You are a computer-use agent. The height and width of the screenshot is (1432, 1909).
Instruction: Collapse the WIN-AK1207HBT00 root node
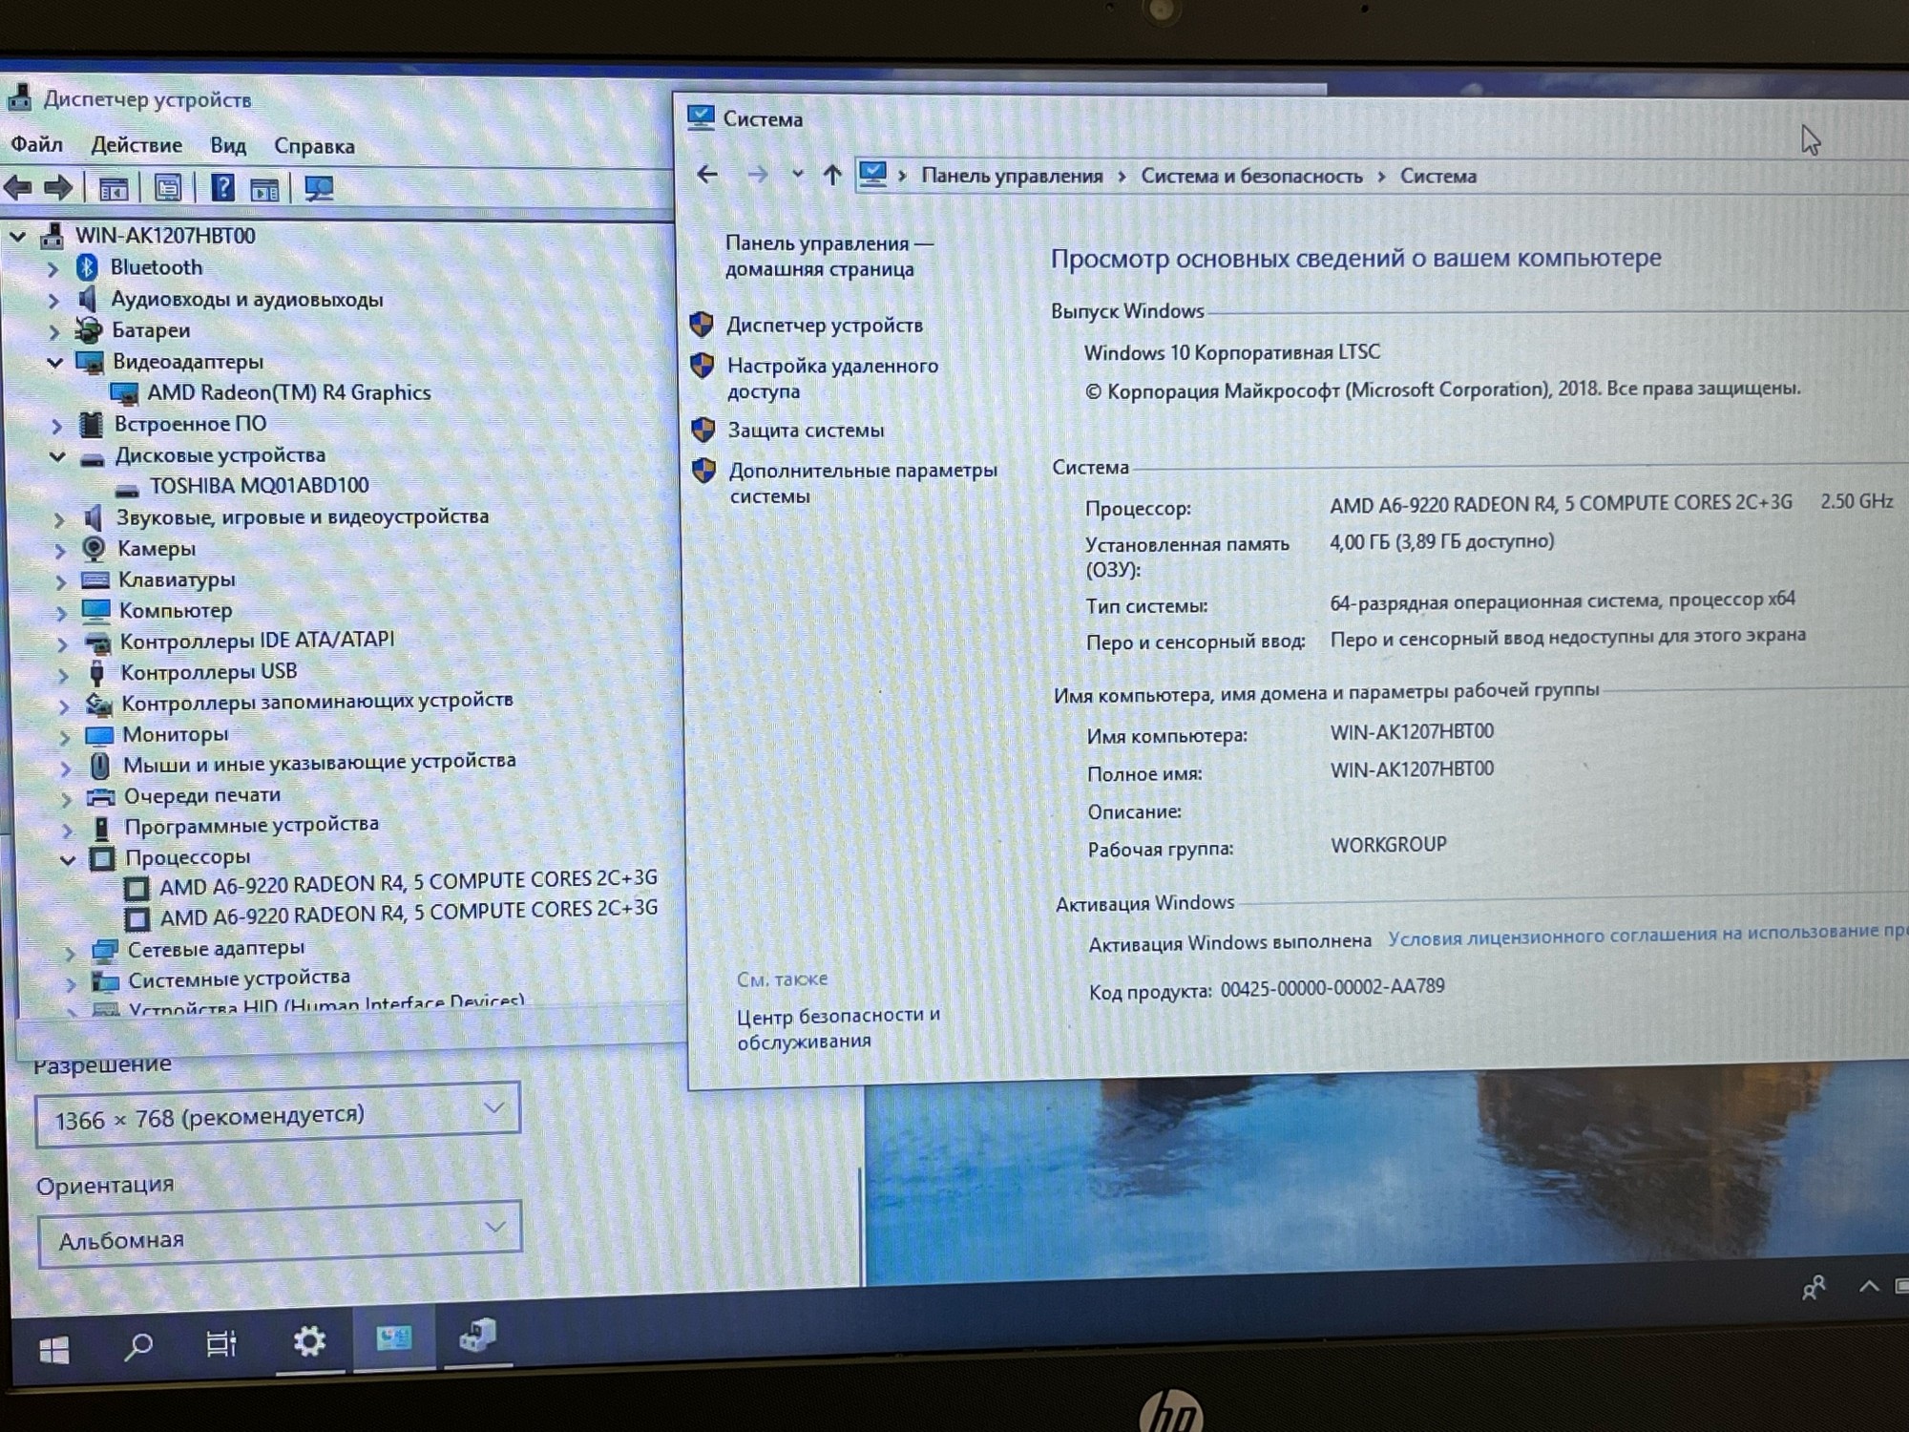(18, 235)
